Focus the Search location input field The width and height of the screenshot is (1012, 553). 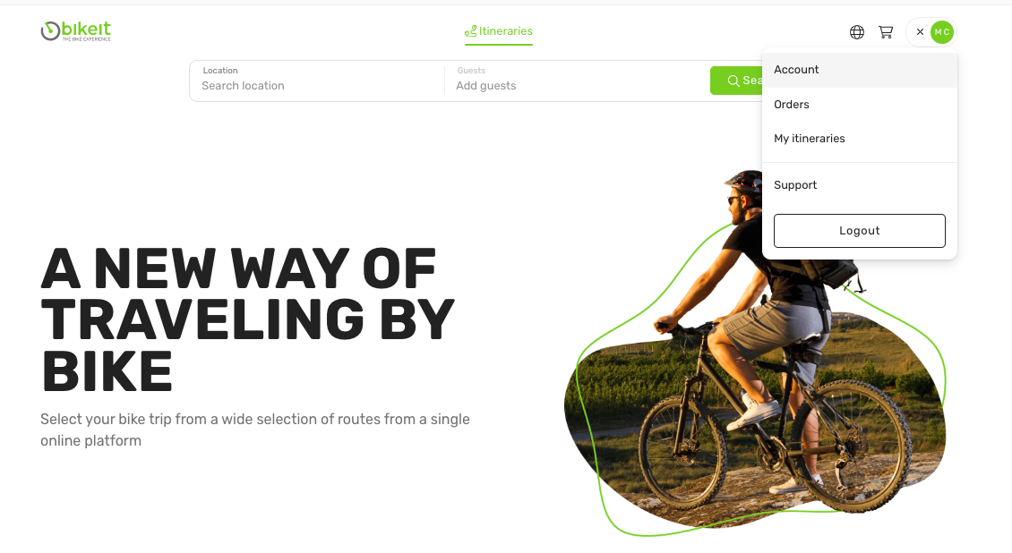click(316, 86)
